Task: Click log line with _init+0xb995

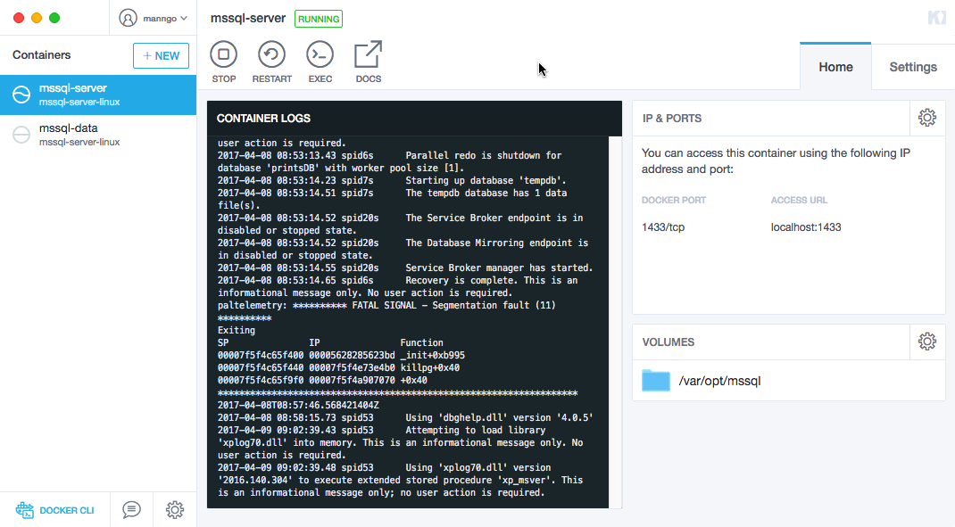Action: (341, 355)
